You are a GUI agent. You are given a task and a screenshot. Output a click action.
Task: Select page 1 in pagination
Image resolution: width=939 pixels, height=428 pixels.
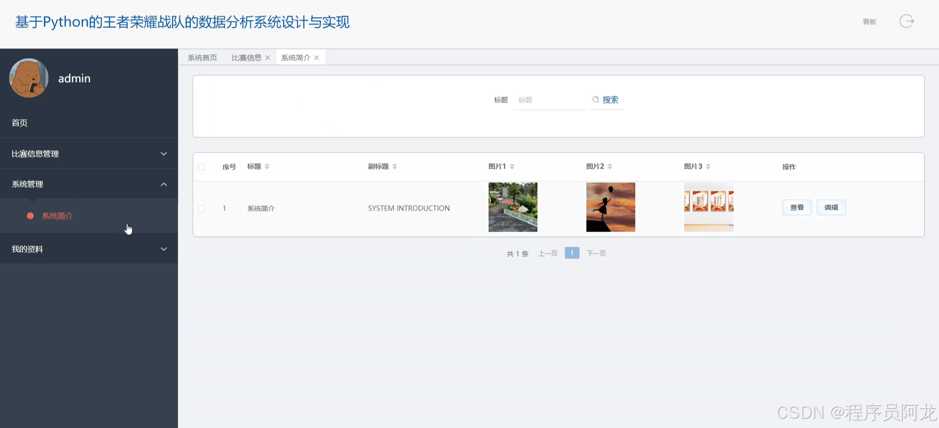click(572, 253)
